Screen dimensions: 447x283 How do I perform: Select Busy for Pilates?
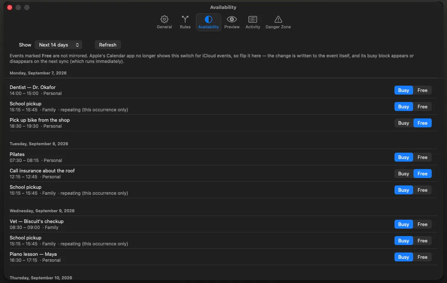click(404, 157)
